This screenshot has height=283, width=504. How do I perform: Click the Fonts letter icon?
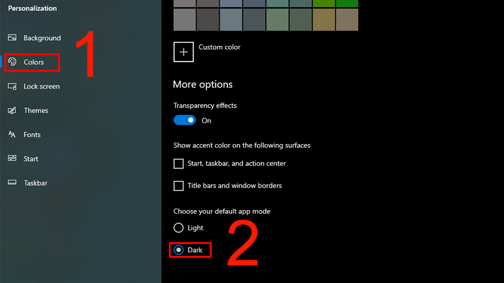12,134
